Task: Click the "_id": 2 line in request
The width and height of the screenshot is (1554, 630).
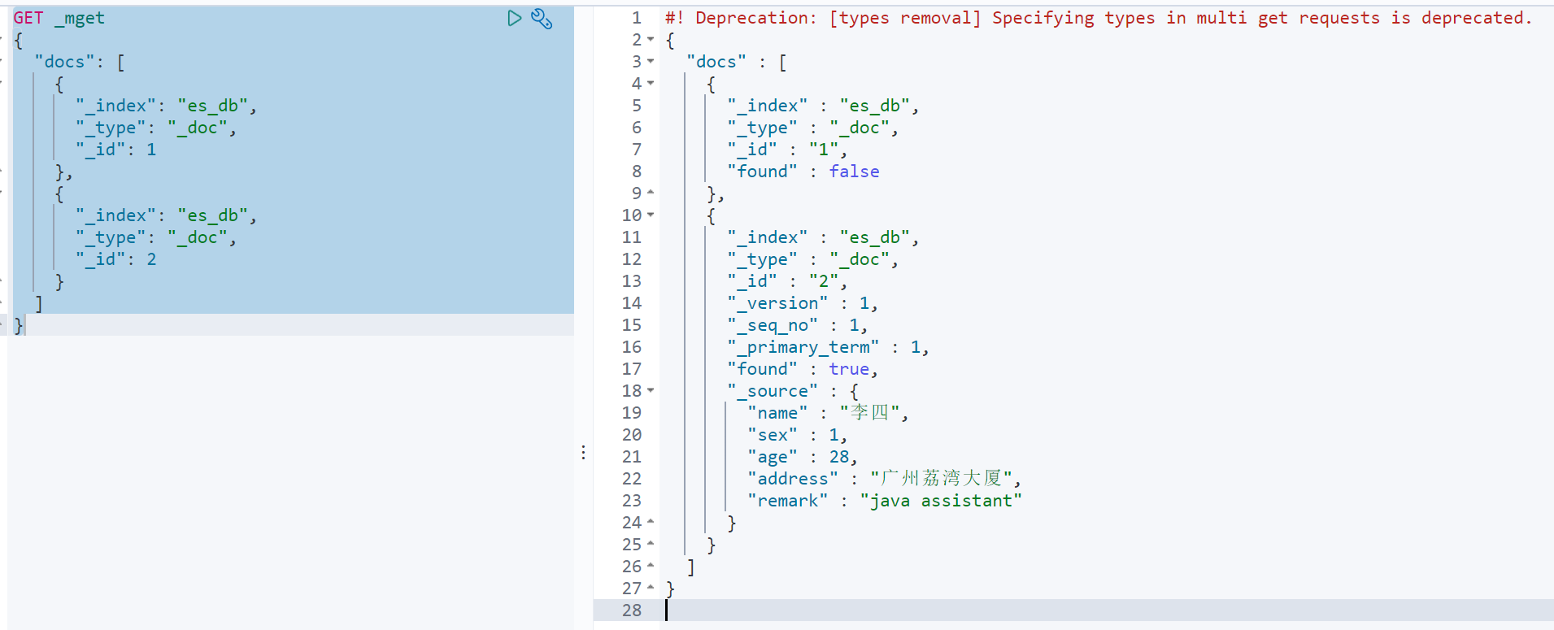Action: click(x=115, y=259)
